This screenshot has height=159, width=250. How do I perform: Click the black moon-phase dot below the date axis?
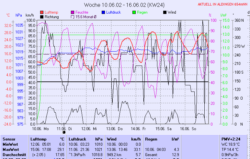tap(64, 132)
